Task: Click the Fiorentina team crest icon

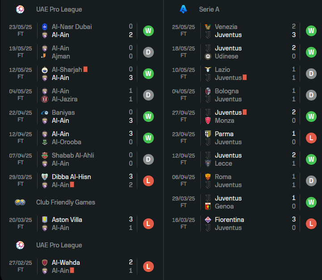Action: click(x=208, y=219)
